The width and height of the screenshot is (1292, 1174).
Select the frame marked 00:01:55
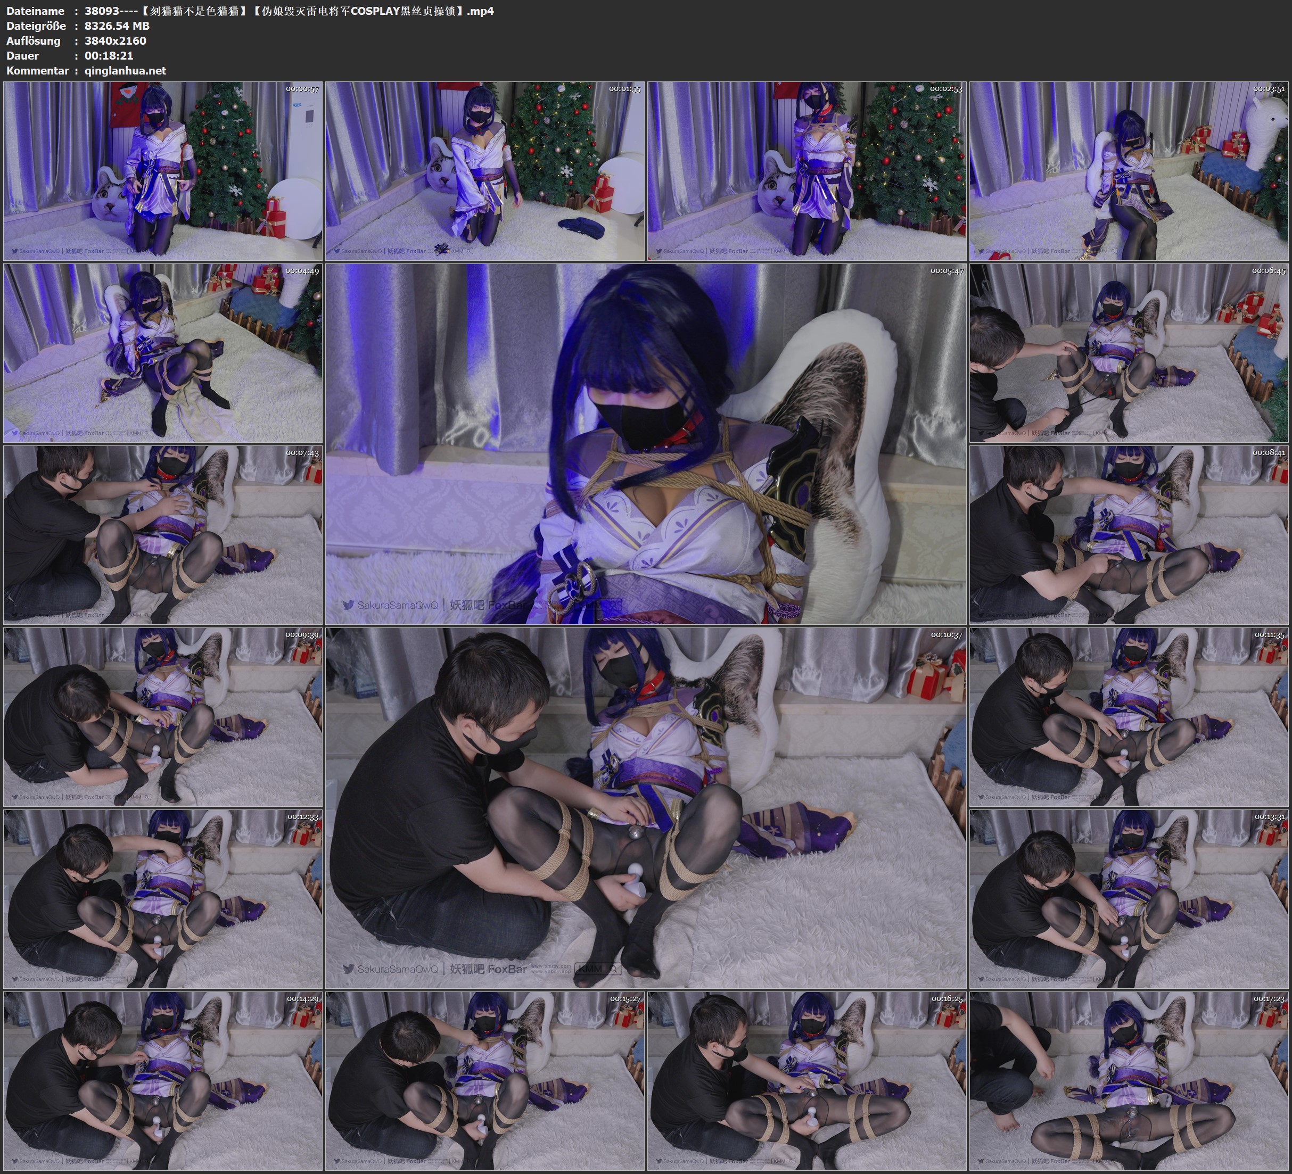coord(485,171)
